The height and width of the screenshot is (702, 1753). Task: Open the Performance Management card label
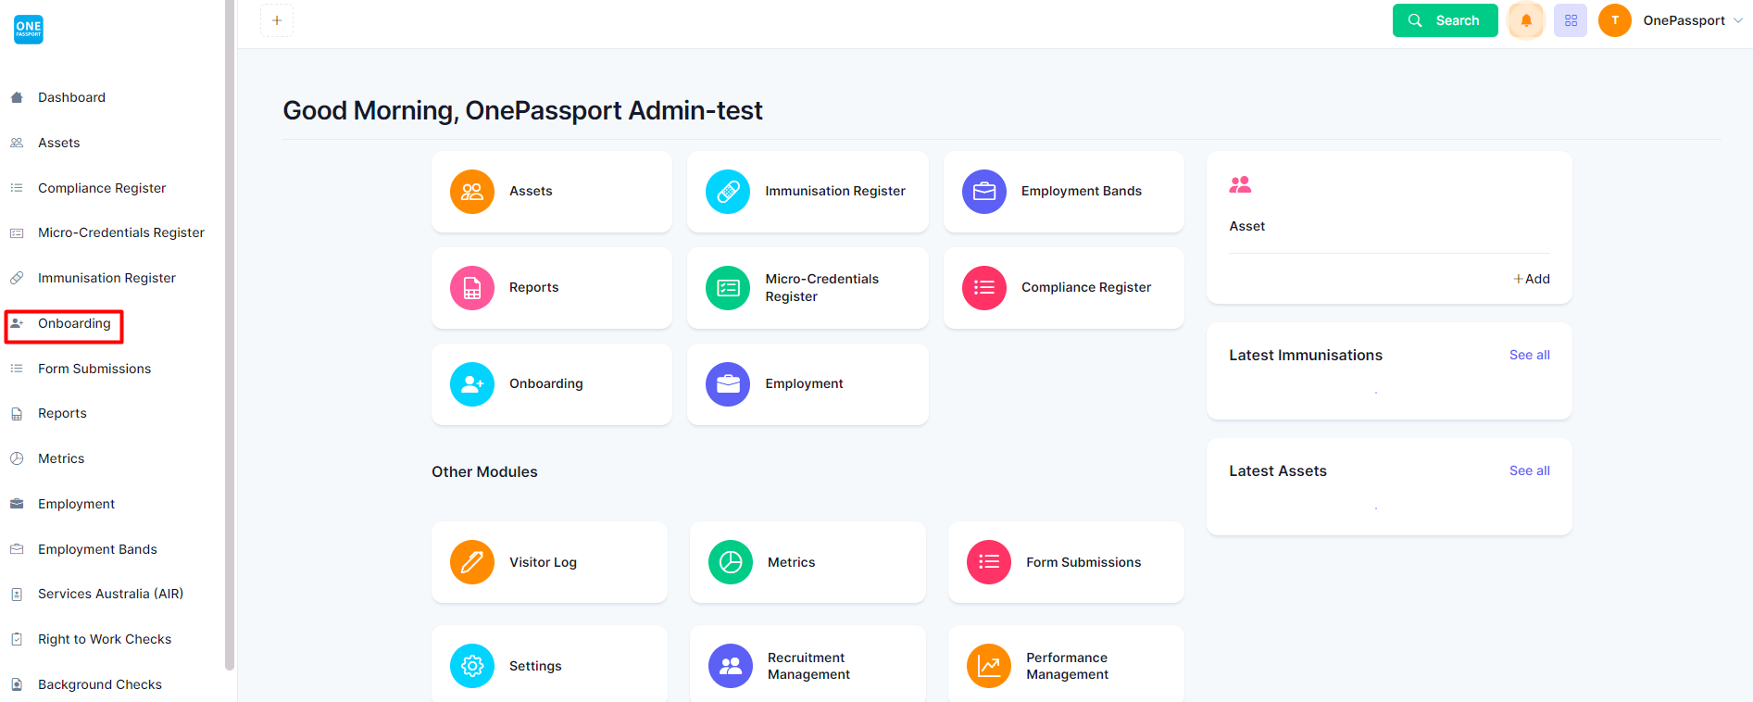[1067, 666]
